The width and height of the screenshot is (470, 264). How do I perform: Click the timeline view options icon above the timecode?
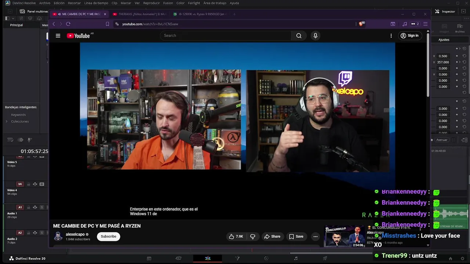[10, 140]
